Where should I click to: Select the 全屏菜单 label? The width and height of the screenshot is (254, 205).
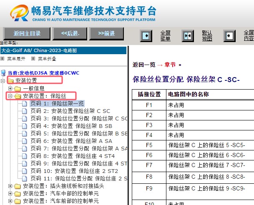point(166,36)
